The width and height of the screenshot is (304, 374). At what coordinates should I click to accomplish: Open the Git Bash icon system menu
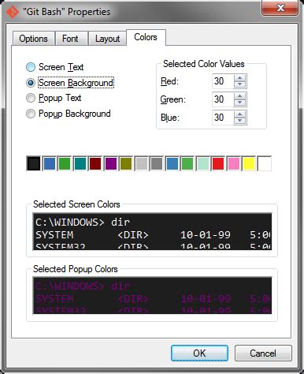(12, 12)
